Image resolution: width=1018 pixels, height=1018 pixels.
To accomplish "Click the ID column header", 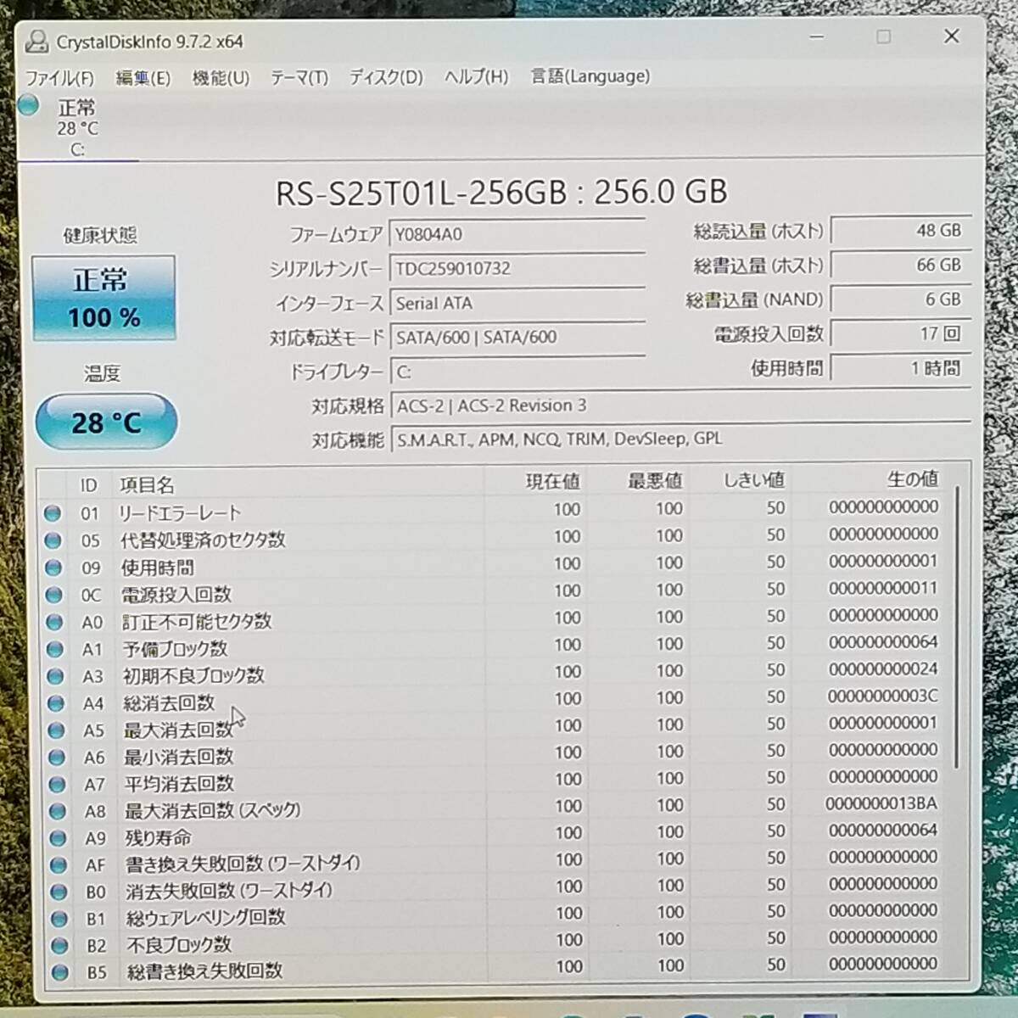I will point(89,485).
